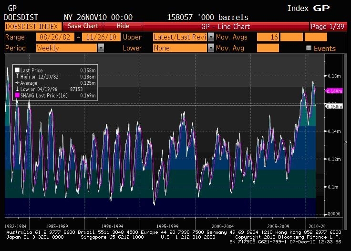The height and width of the screenshot is (251, 351).
Task: Click the Low on 04/19/96 legend marker
Action: [17, 89]
